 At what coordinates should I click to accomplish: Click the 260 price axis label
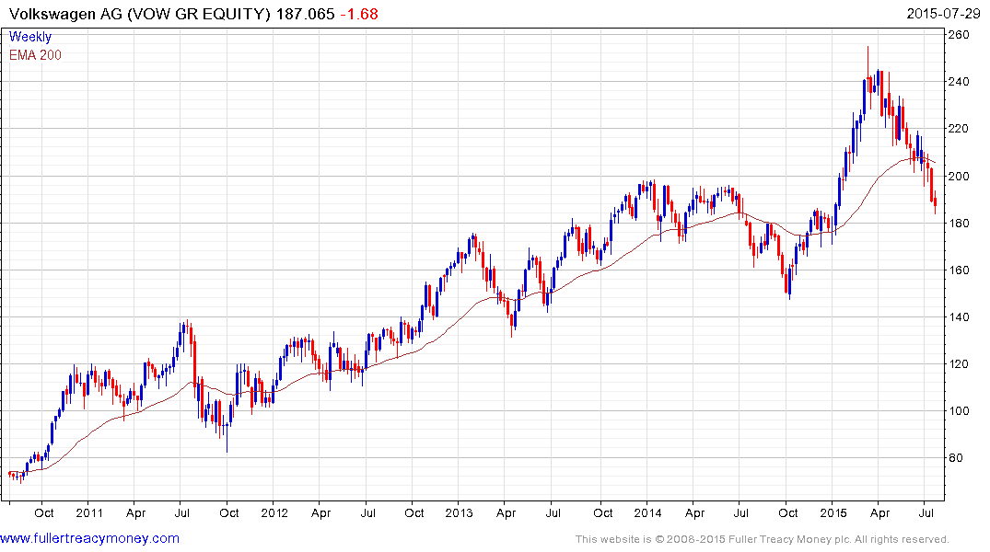click(959, 35)
